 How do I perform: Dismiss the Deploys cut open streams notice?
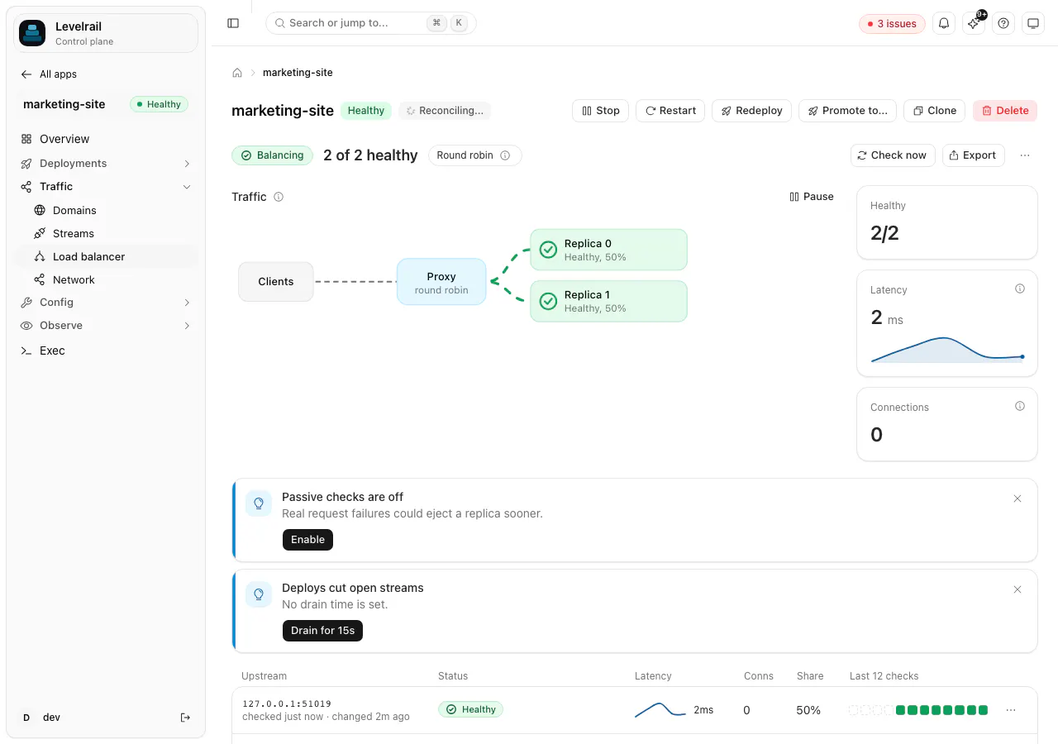pyautogui.click(x=1017, y=589)
